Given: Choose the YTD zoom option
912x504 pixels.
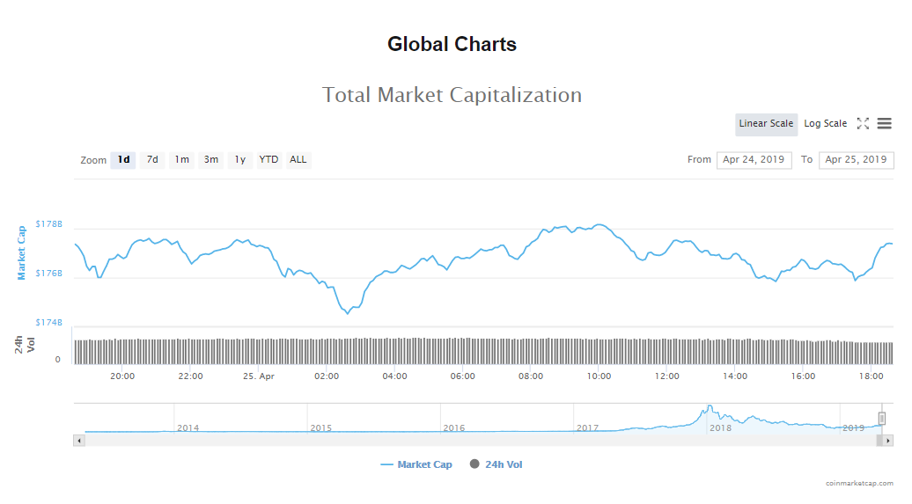Looking at the screenshot, I should 268,160.
